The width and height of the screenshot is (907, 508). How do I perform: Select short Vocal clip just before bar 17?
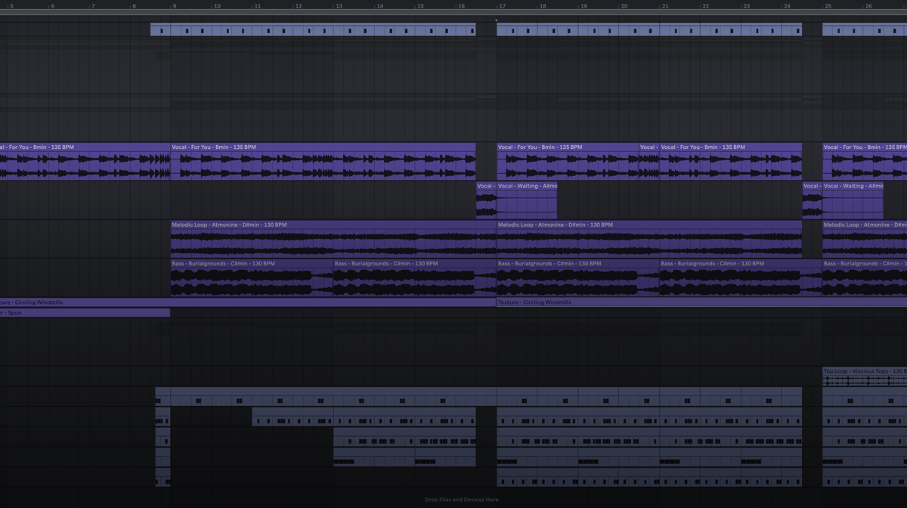click(x=486, y=200)
